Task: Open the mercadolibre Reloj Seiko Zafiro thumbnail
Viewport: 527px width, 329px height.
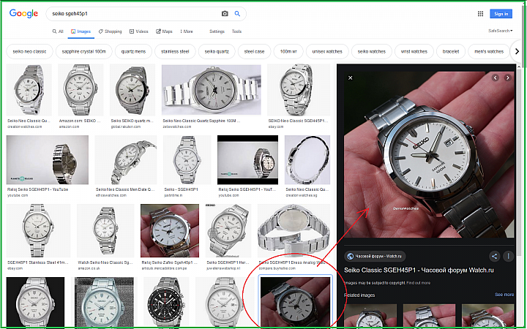Action: (170, 231)
